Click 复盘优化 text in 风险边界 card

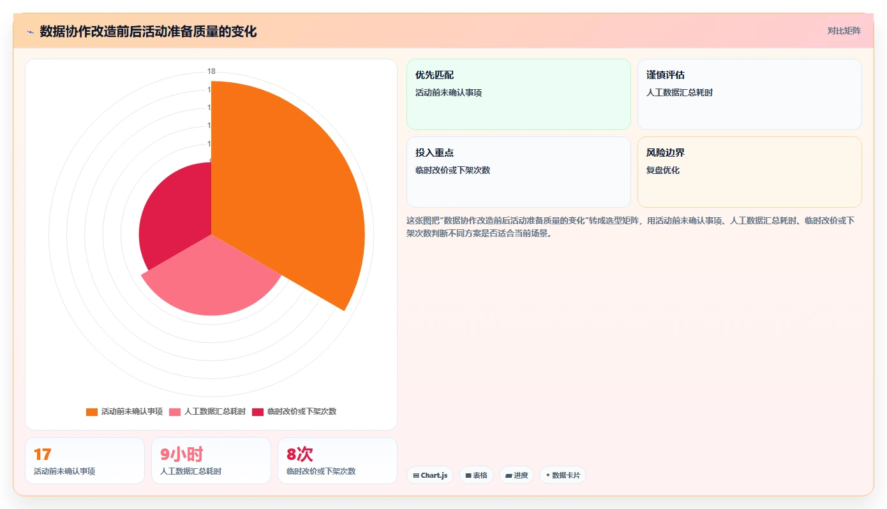coord(663,171)
